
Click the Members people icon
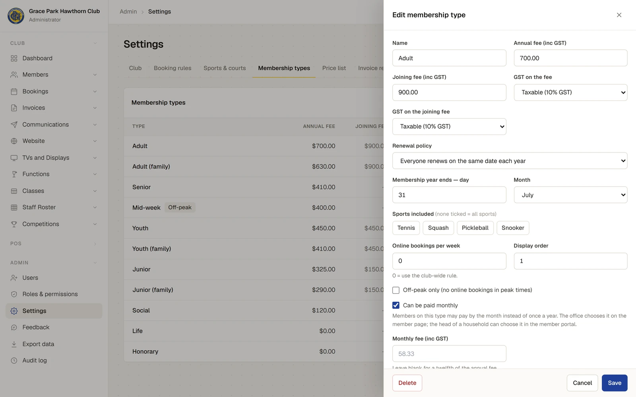[14, 75]
